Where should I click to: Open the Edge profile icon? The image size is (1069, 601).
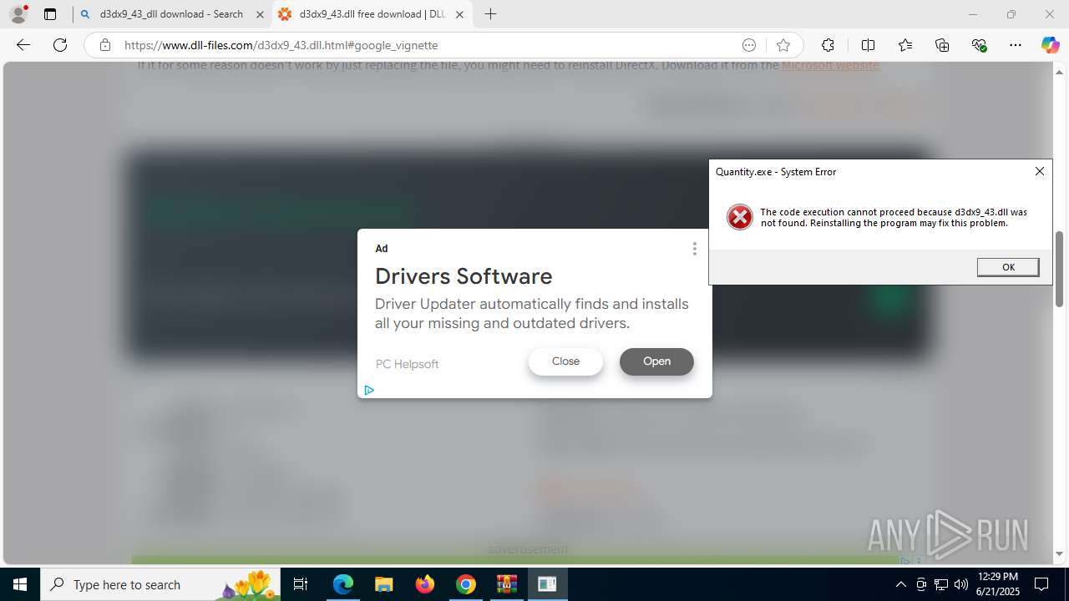pos(18,14)
